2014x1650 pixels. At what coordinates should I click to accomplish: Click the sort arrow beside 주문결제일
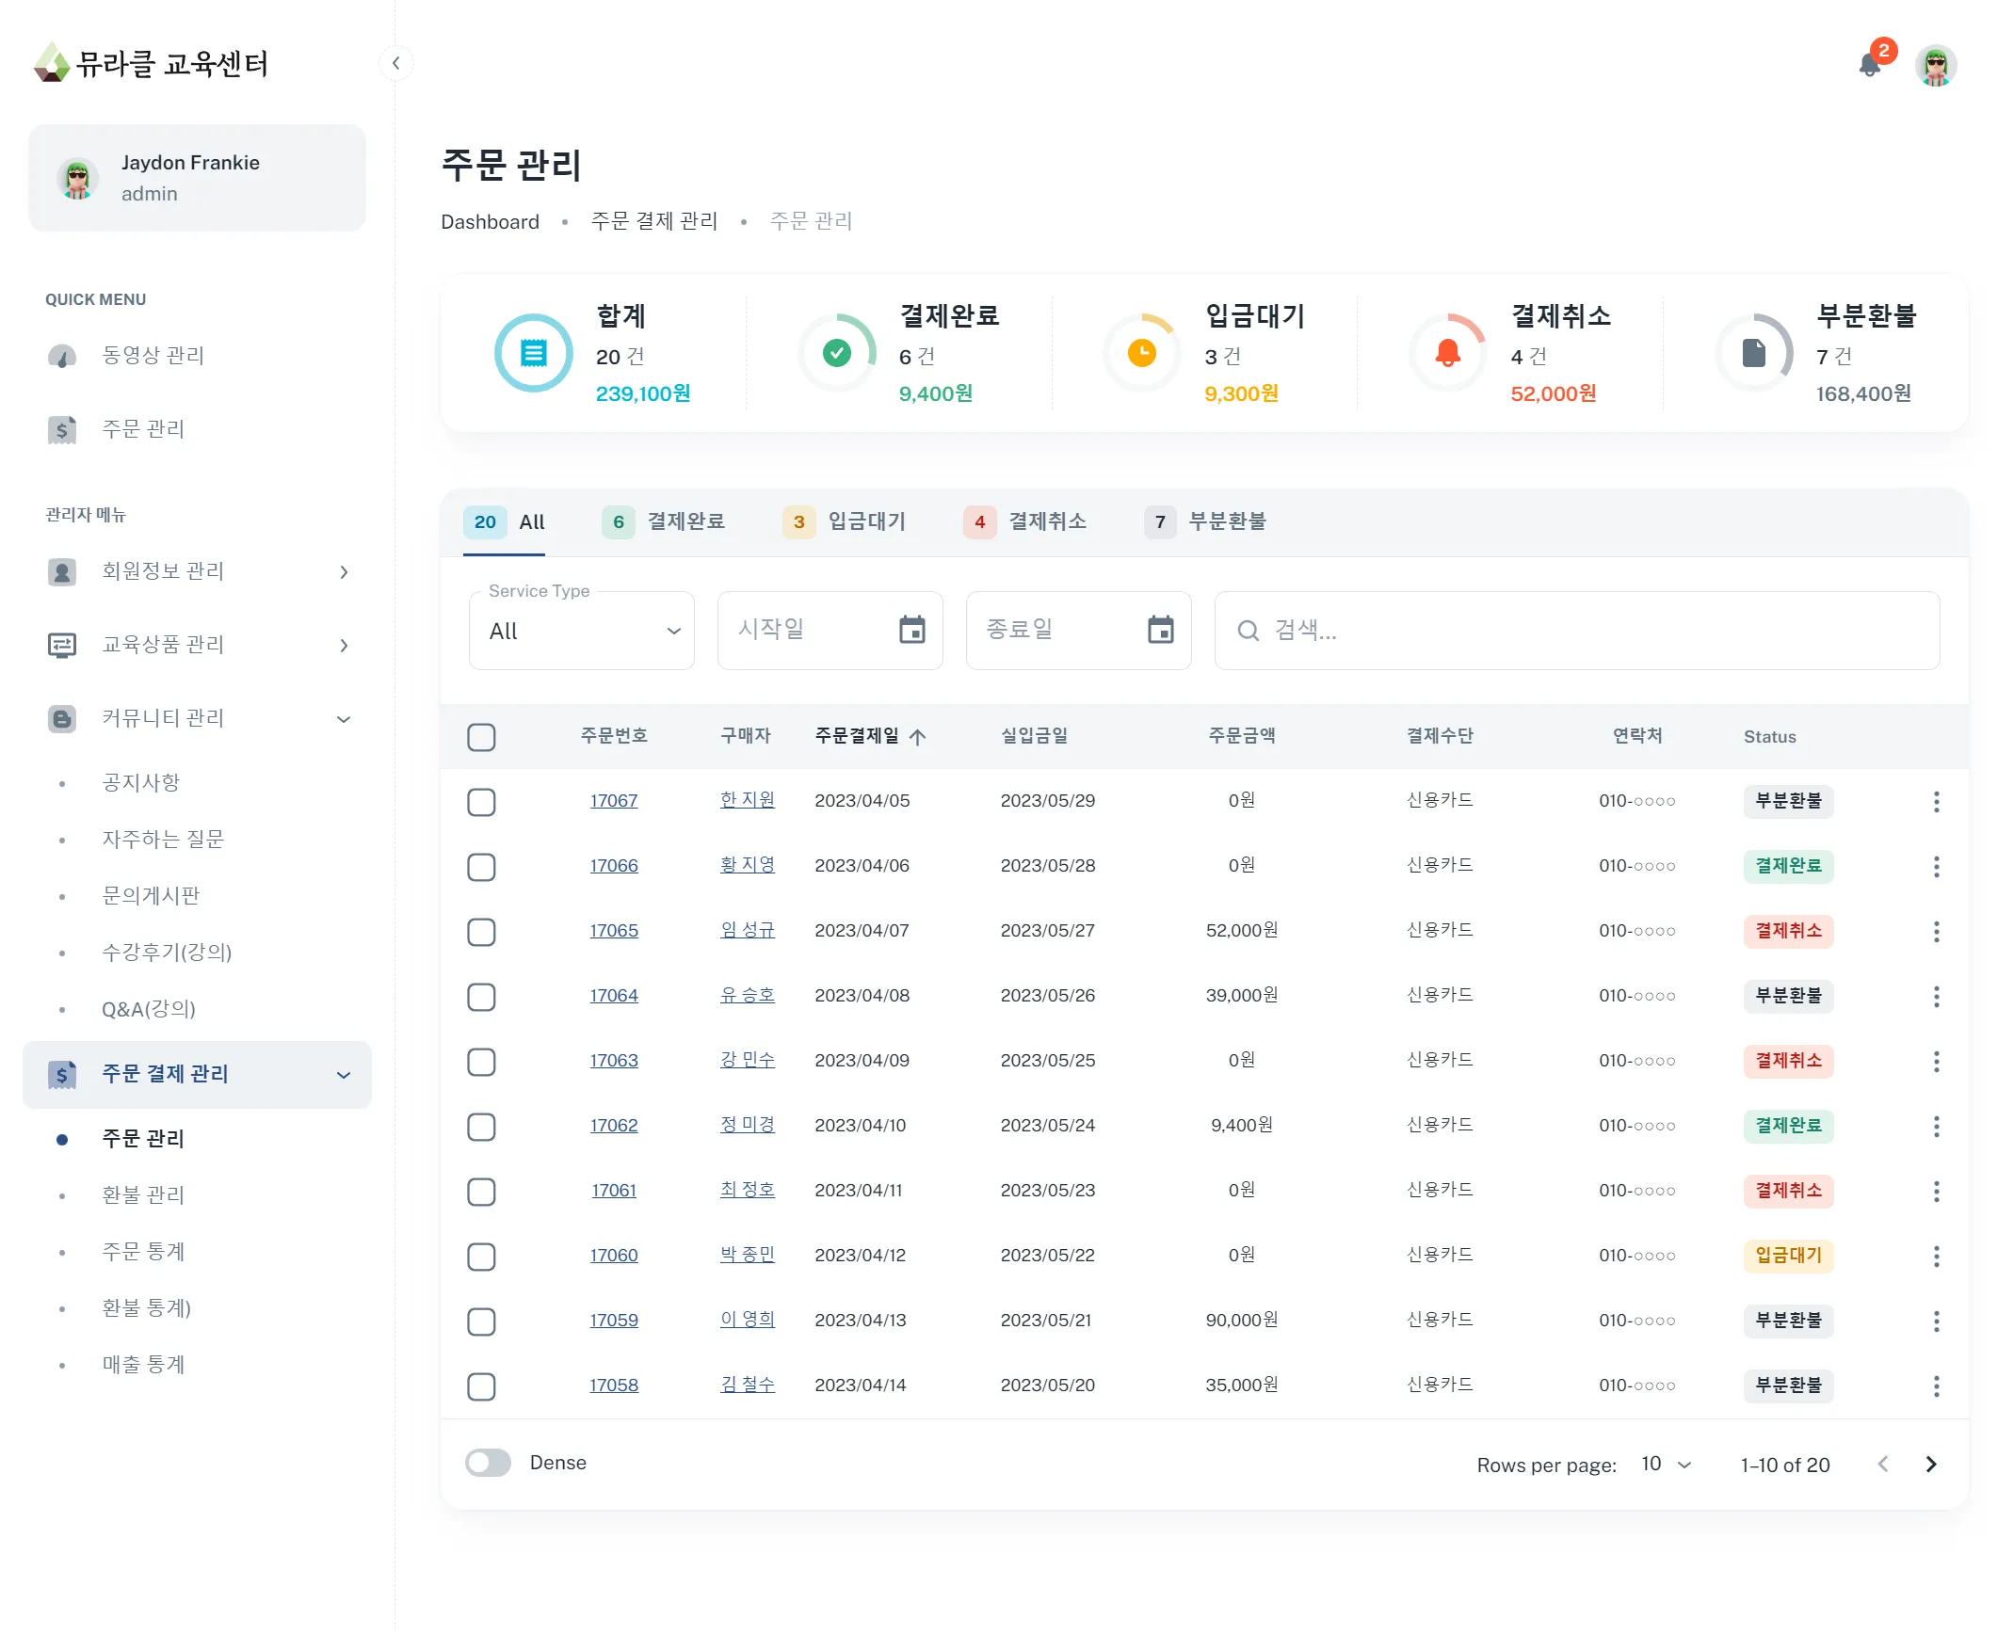pyautogui.click(x=917, y=737)
